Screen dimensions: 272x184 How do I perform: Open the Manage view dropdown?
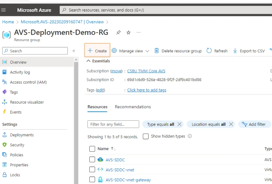coord(130,51)
